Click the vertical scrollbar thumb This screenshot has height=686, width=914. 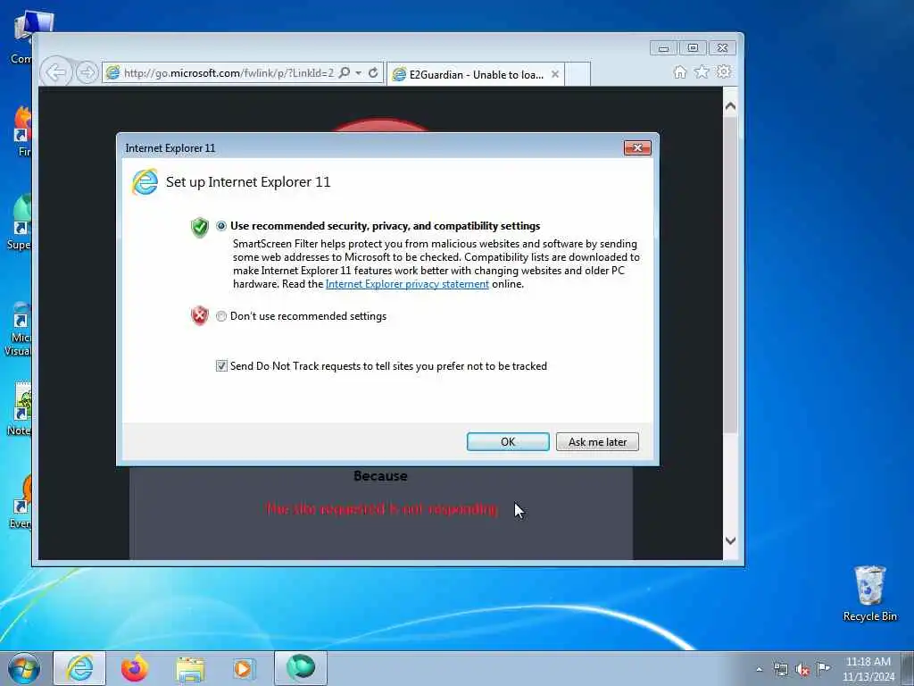[730, 275]
